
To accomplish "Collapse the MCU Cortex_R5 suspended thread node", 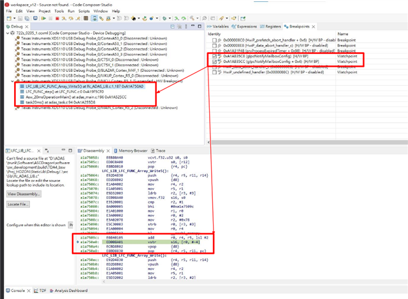I will (x=12, y=81).
